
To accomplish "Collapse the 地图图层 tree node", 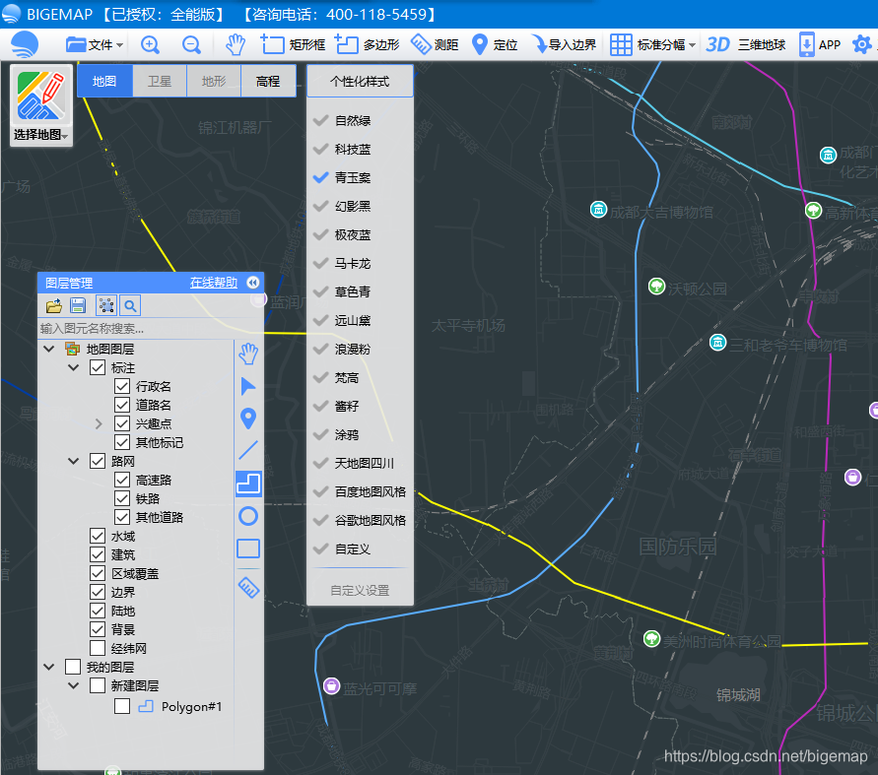I will coord(48,349).
